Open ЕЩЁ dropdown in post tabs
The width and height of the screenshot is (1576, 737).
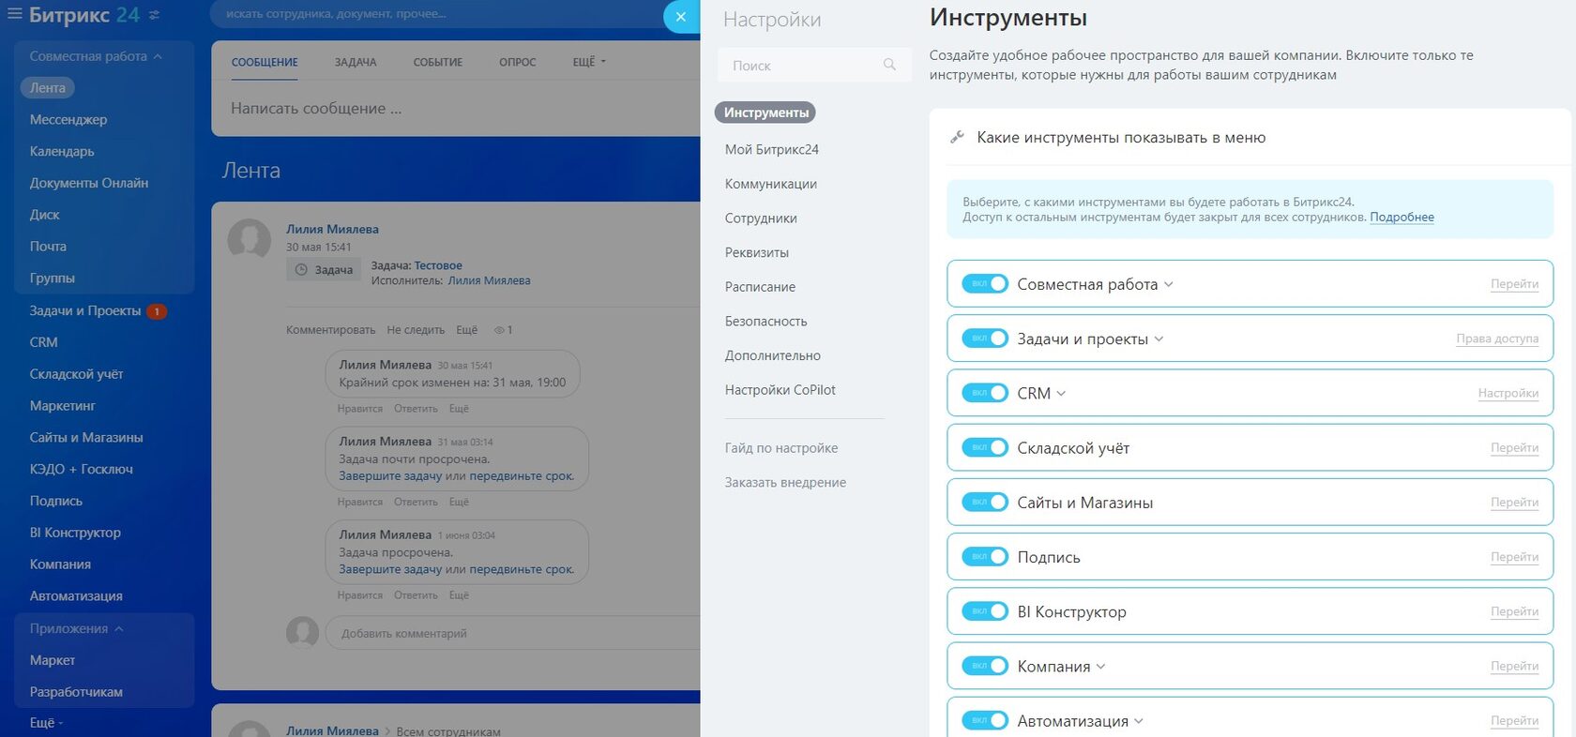589,62
